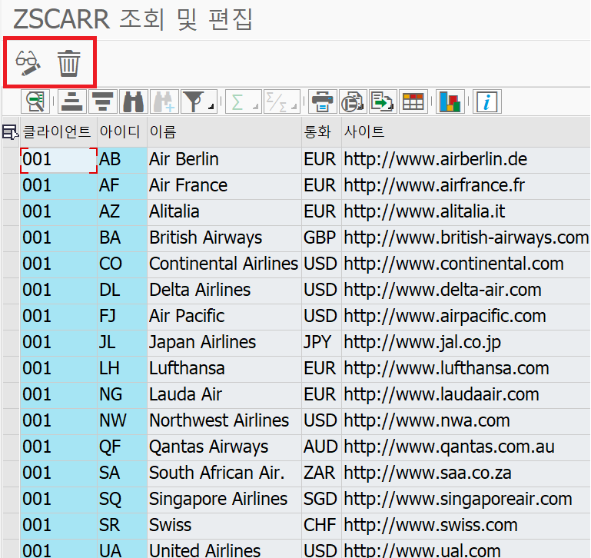The image size is (591, 558).
Task: Click the JL carrier ID cell
Action: 122,343
